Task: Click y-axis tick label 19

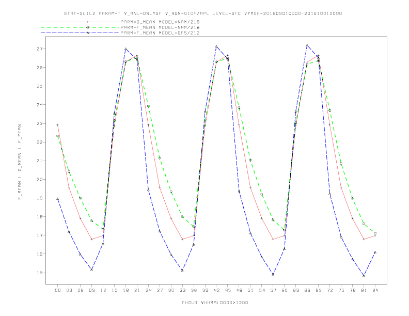Action: (40, 198)
